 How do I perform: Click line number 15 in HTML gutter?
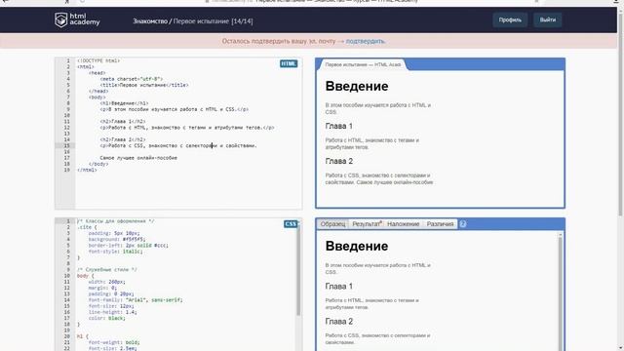click(67, 145)
